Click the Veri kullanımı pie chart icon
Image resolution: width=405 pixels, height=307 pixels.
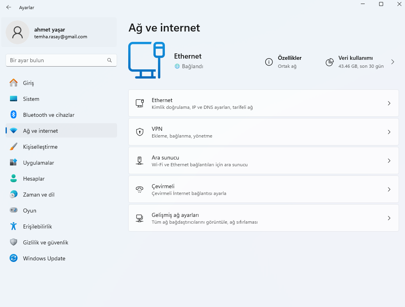[329, 62]
